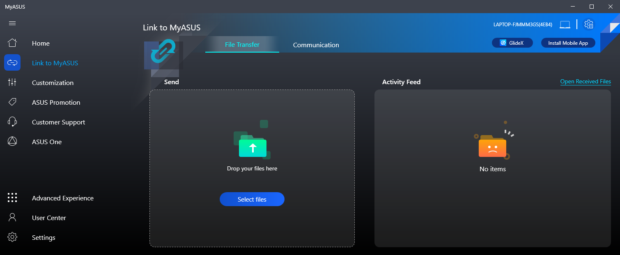Launch GlideX button

coord(512,43)
